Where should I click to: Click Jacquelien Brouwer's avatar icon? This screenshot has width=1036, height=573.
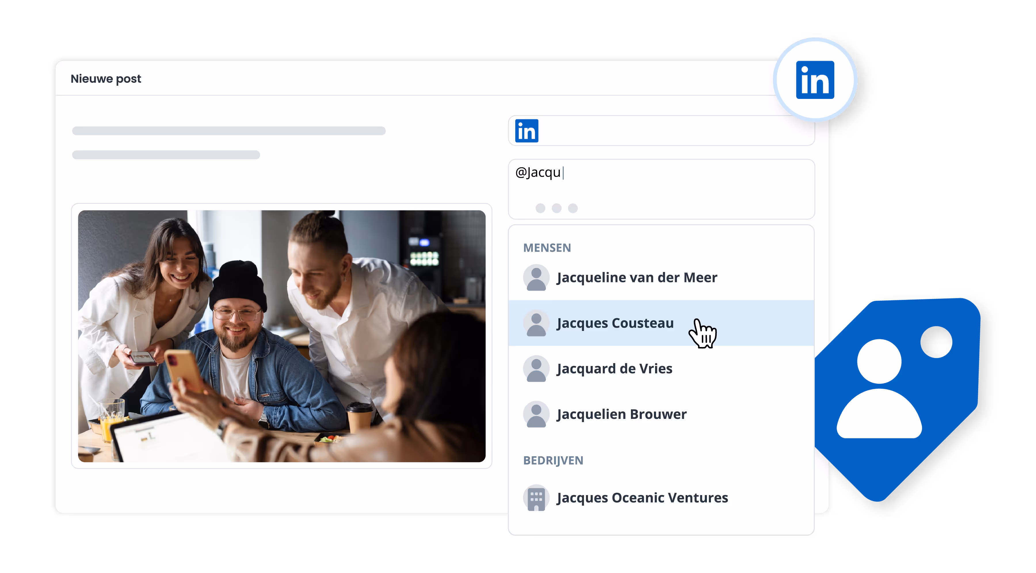click(536, 414)
